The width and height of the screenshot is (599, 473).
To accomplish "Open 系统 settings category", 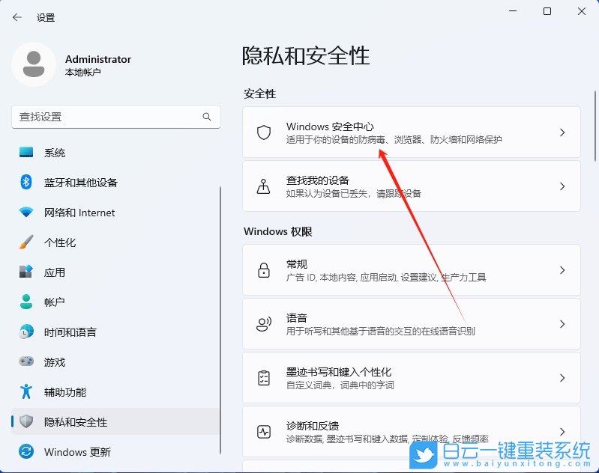I will pos(115,153).
